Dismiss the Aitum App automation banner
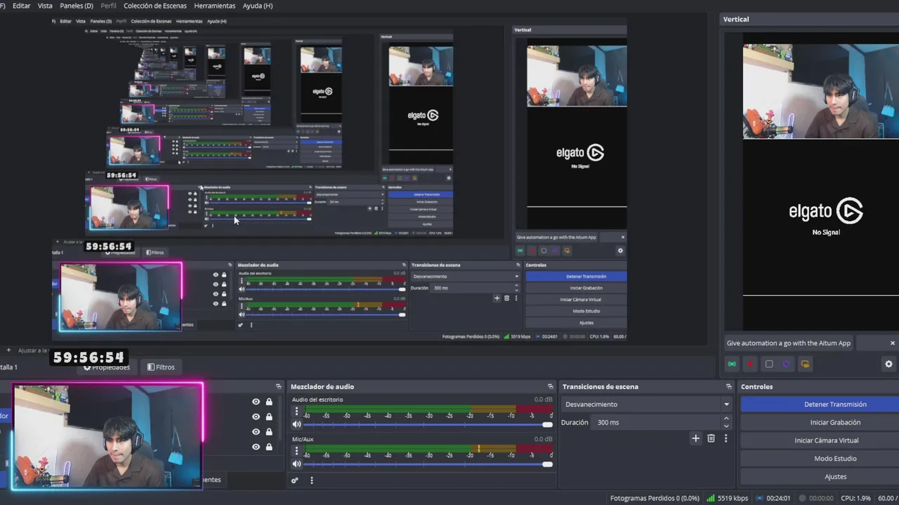Viewport: 899px width, 505px height. click(x=893, y=343)
